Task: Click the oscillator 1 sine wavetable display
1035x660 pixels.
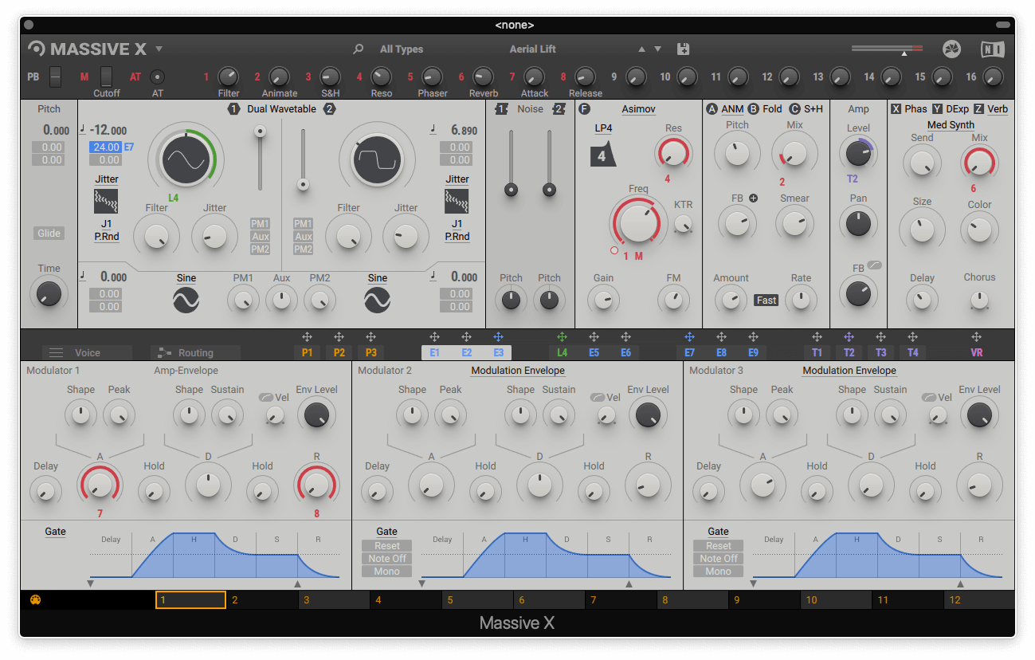Action: tap(186, 159)
